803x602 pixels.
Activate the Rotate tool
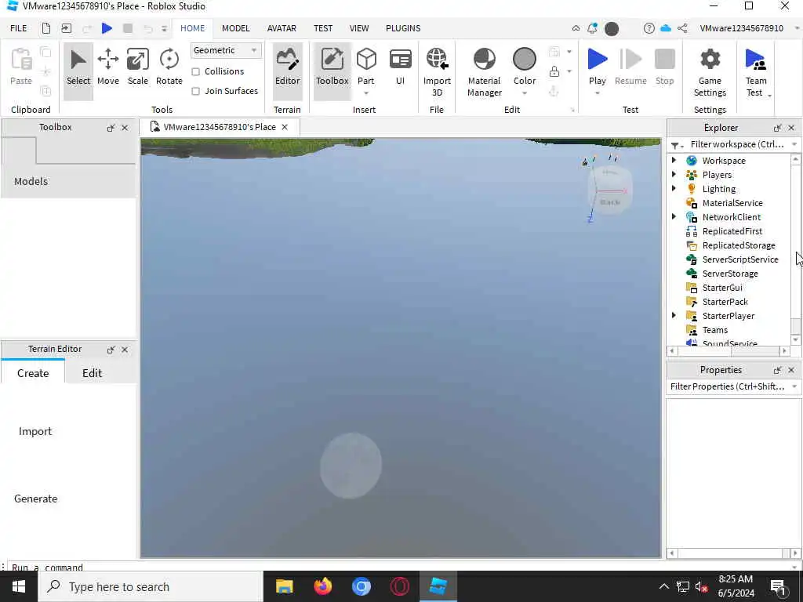click(169, 67)
